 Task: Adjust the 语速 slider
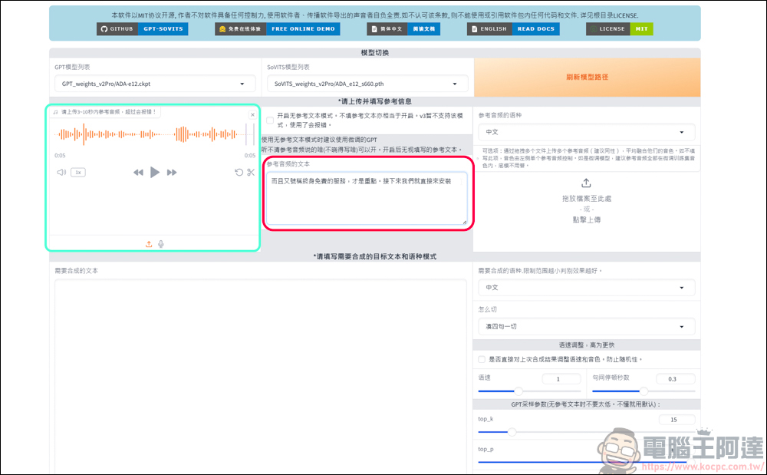[529, 391]
